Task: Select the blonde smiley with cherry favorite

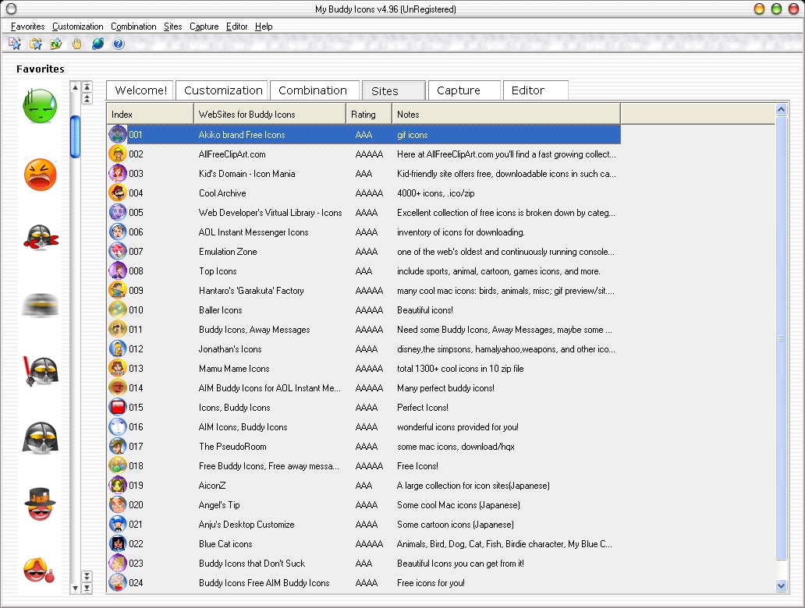Action: click(38, 570)
